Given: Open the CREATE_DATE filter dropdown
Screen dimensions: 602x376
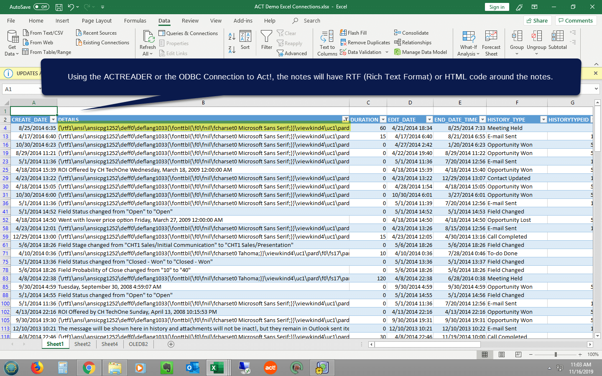Looking at the screenshot, I should click(53, 120).
